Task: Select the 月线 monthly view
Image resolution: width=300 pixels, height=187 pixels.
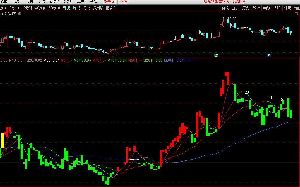Action: [x=86, y=8]
